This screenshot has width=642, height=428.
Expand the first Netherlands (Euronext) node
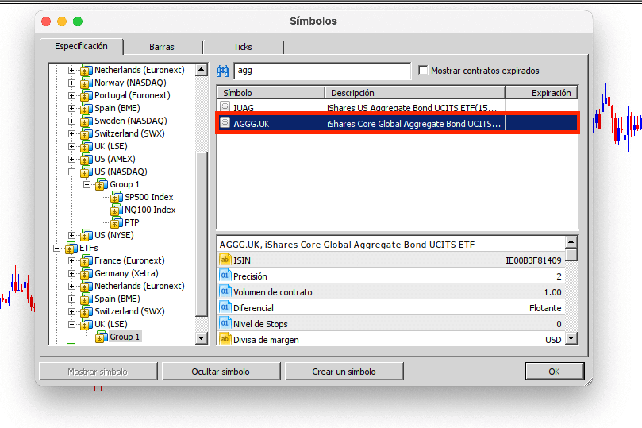72,70
